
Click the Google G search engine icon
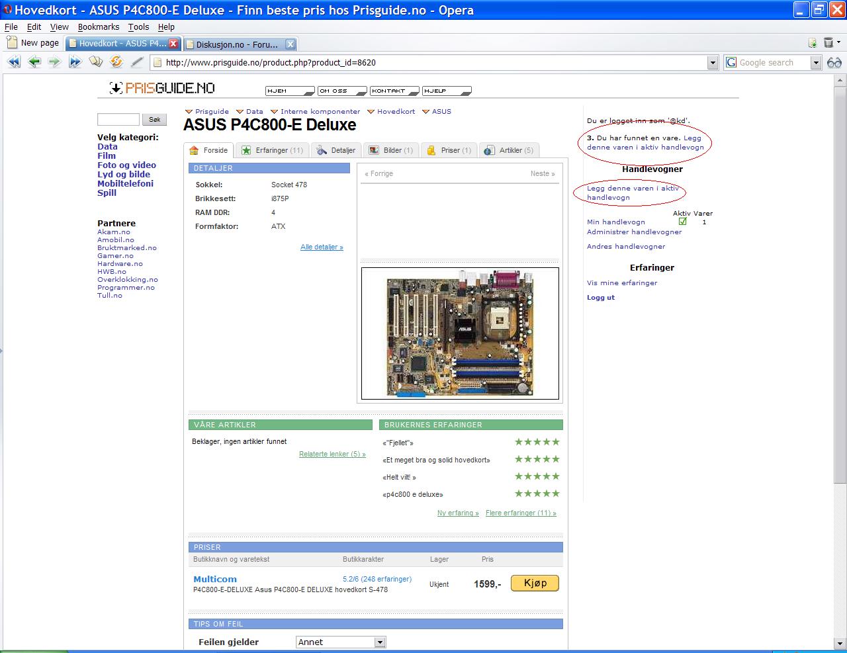click(x=731, y=62)
